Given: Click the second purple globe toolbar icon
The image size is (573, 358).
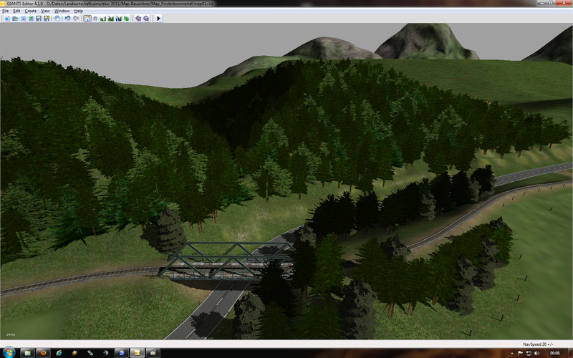Looking at the screenshot, I should tap(146, 19).
